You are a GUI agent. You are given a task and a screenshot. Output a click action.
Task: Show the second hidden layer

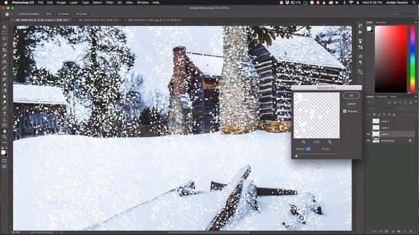(368, 128)
